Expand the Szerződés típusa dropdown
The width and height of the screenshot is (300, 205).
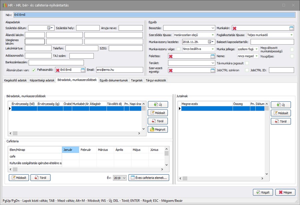(x=212, y=35)
